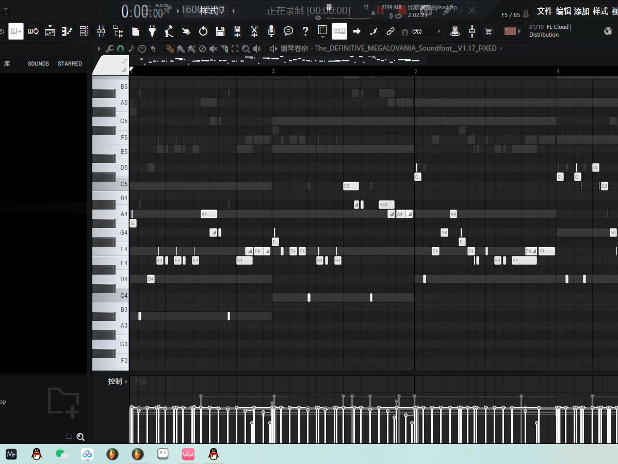Open project info speech bubble icon

pyautogui.click(x=288, y=31)
